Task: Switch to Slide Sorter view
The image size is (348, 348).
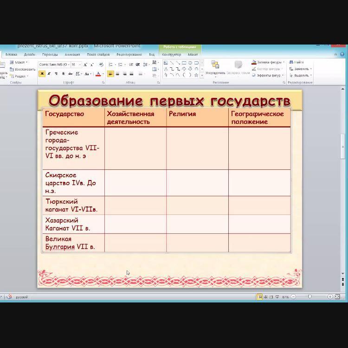Action: pyautogui.click(x=265, y=297)
